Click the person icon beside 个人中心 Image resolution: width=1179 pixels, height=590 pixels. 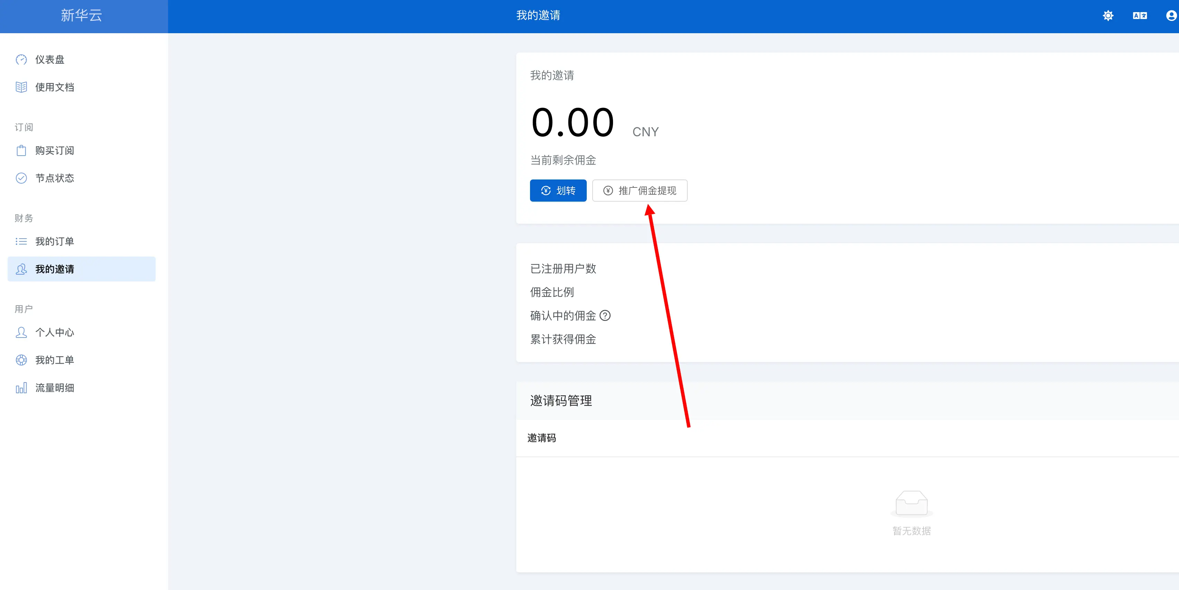click(21, 332)
